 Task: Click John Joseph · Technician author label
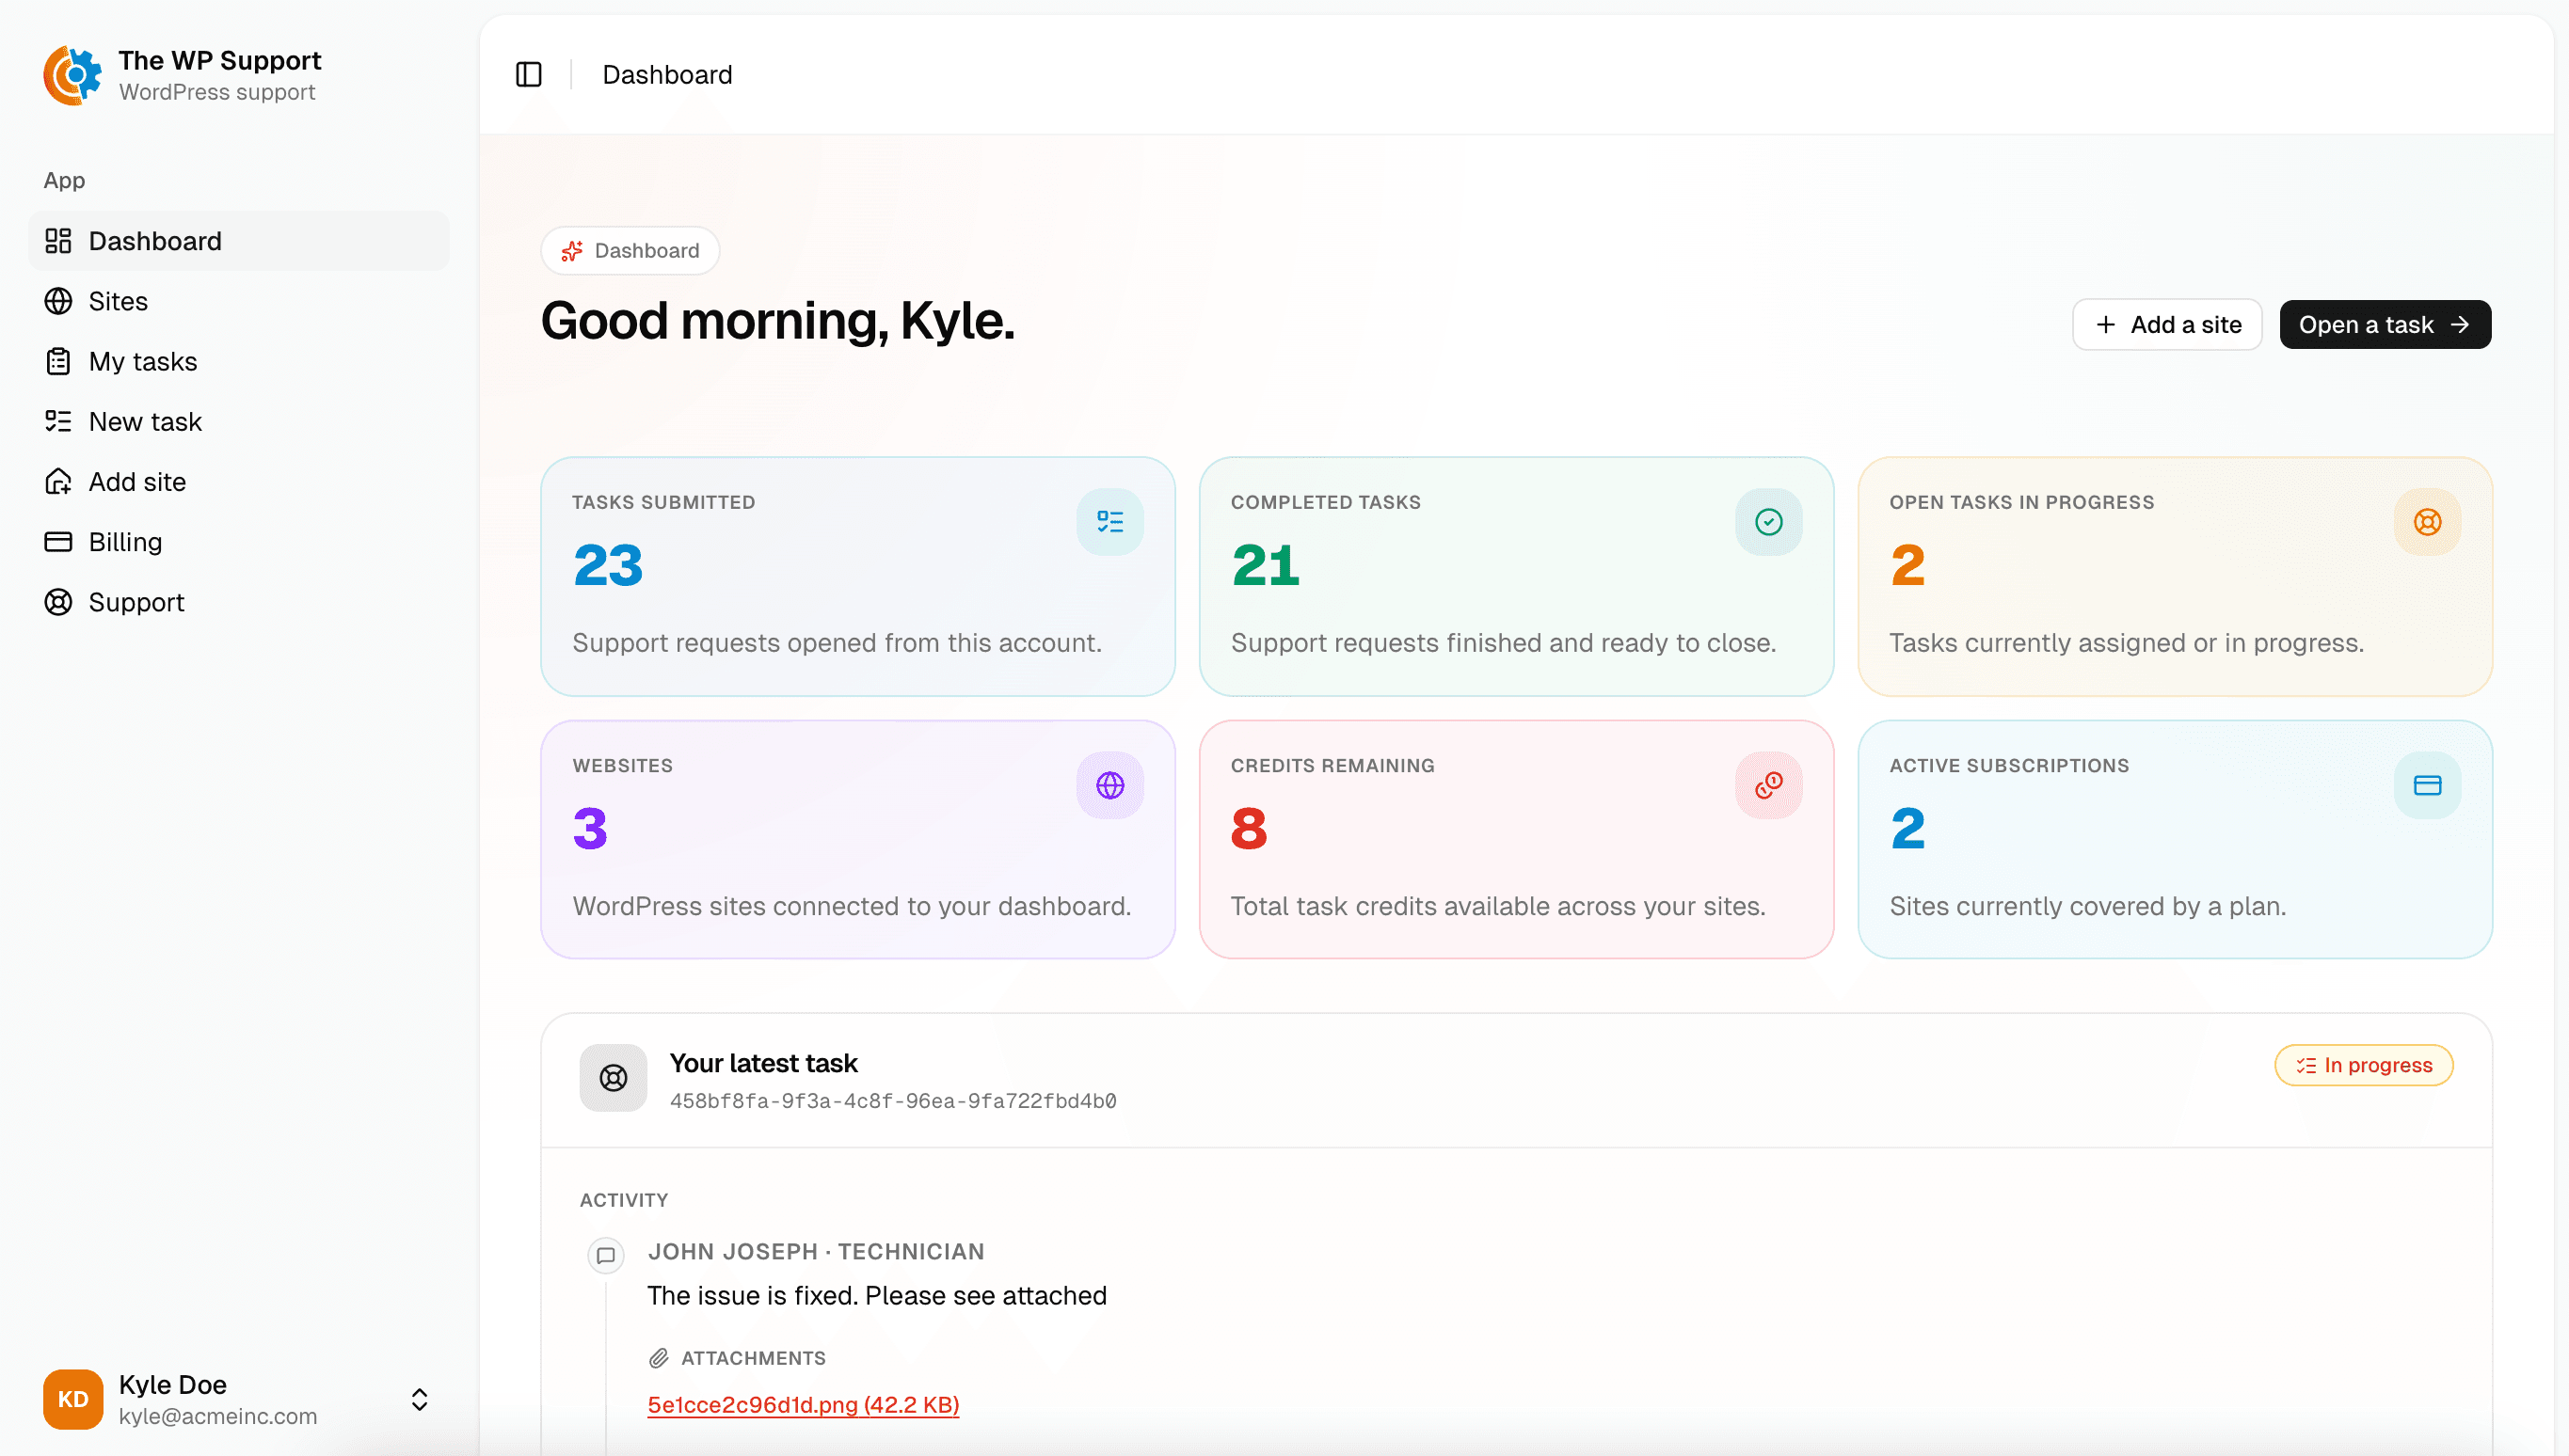(815, 1252)
